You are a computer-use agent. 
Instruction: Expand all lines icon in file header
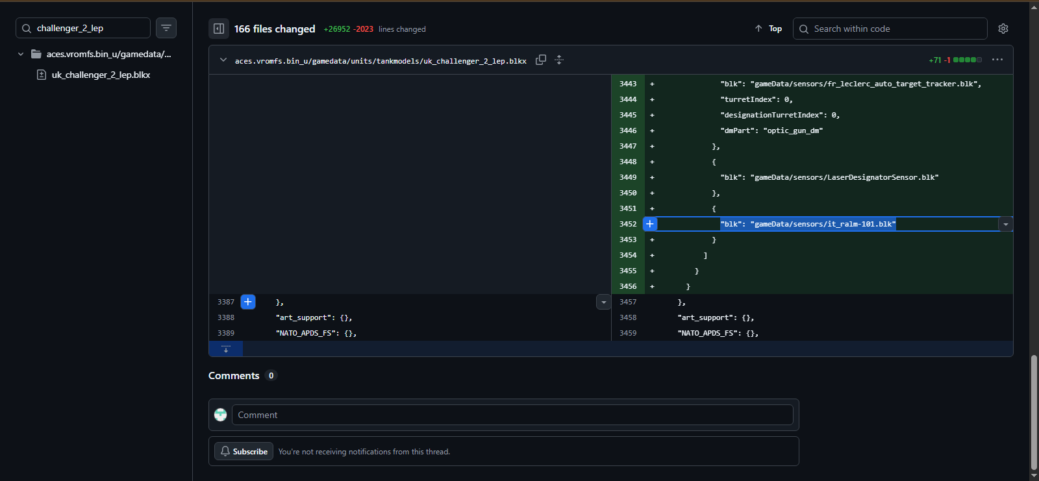click(559, 60)
